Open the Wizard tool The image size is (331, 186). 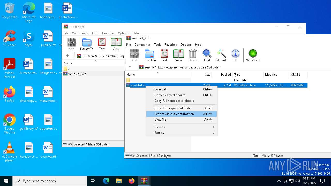(221, 56)
